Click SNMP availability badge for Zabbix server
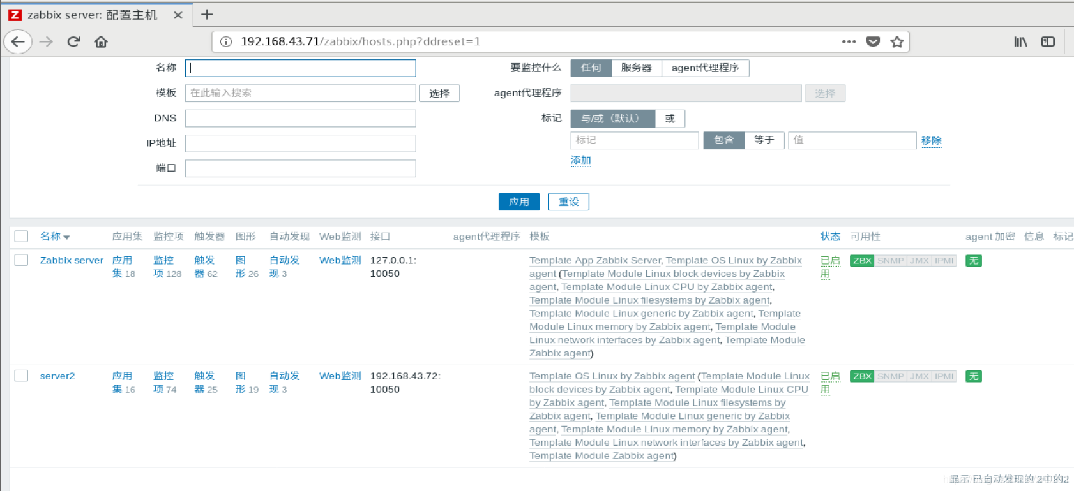The image size is (1074, 491). click(x=890, y=261)
